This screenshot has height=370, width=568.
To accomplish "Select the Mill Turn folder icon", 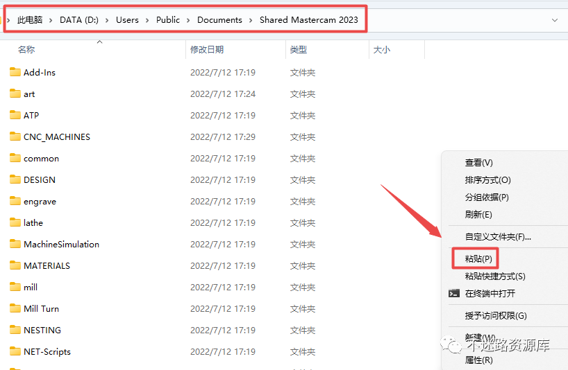I will (15, 308).
